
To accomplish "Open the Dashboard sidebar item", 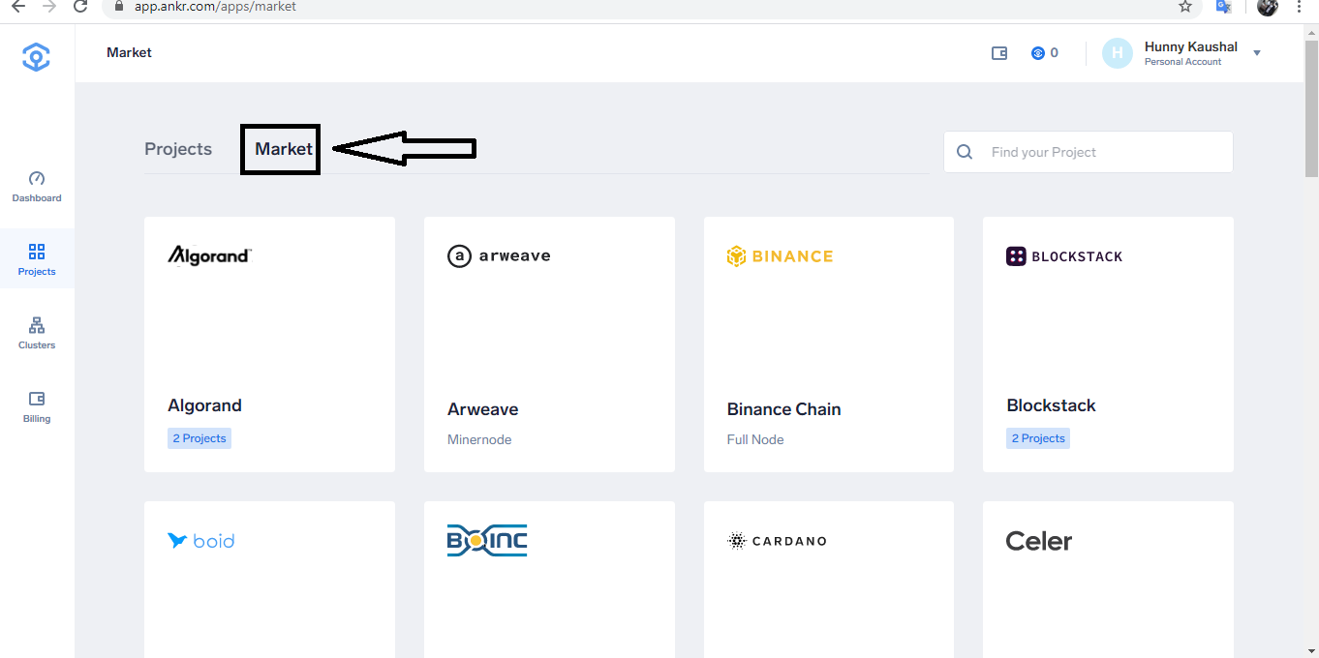I will pos(37,187).
